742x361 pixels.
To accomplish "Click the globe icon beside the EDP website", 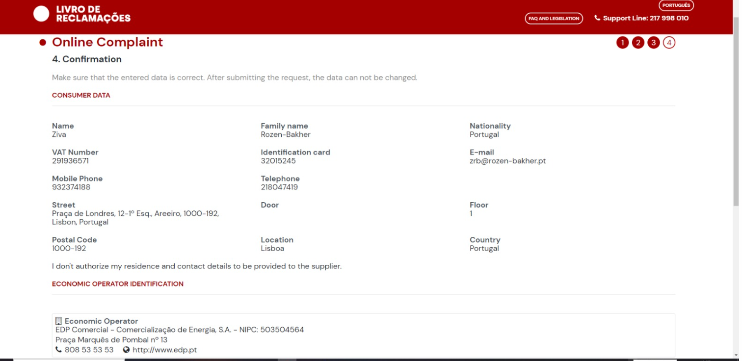I will [126, 350].
